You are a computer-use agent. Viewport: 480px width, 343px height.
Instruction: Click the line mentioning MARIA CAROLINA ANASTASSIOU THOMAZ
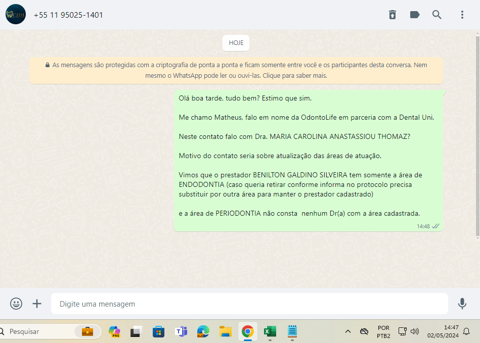click(294, 137)
